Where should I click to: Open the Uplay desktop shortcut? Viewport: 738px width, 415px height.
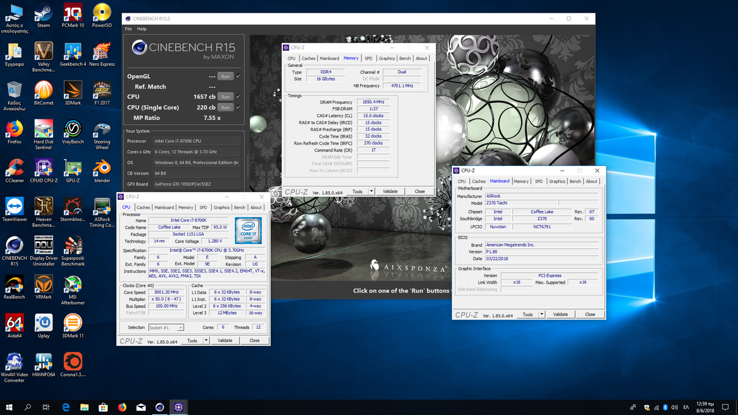click(43, 326)
